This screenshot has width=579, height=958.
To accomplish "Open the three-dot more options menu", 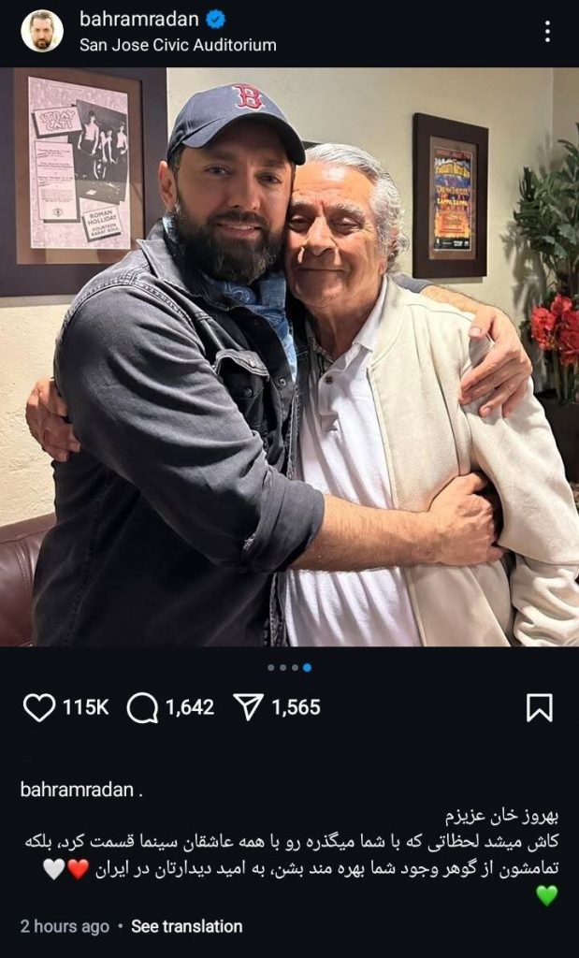I will pos(547,32).
